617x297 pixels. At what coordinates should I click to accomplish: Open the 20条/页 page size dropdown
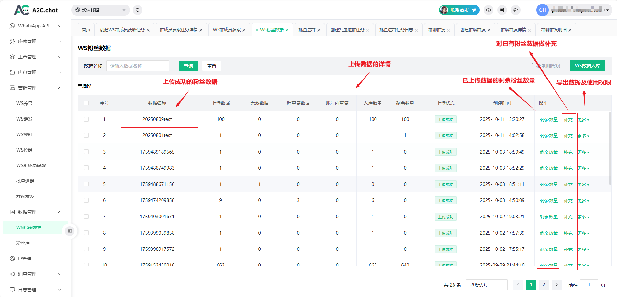pyautogui.click(x=486, y=285)
